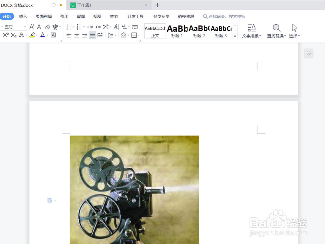The image size is (325, 244).
Task: Apply distributed alignment
Action: 100,35
